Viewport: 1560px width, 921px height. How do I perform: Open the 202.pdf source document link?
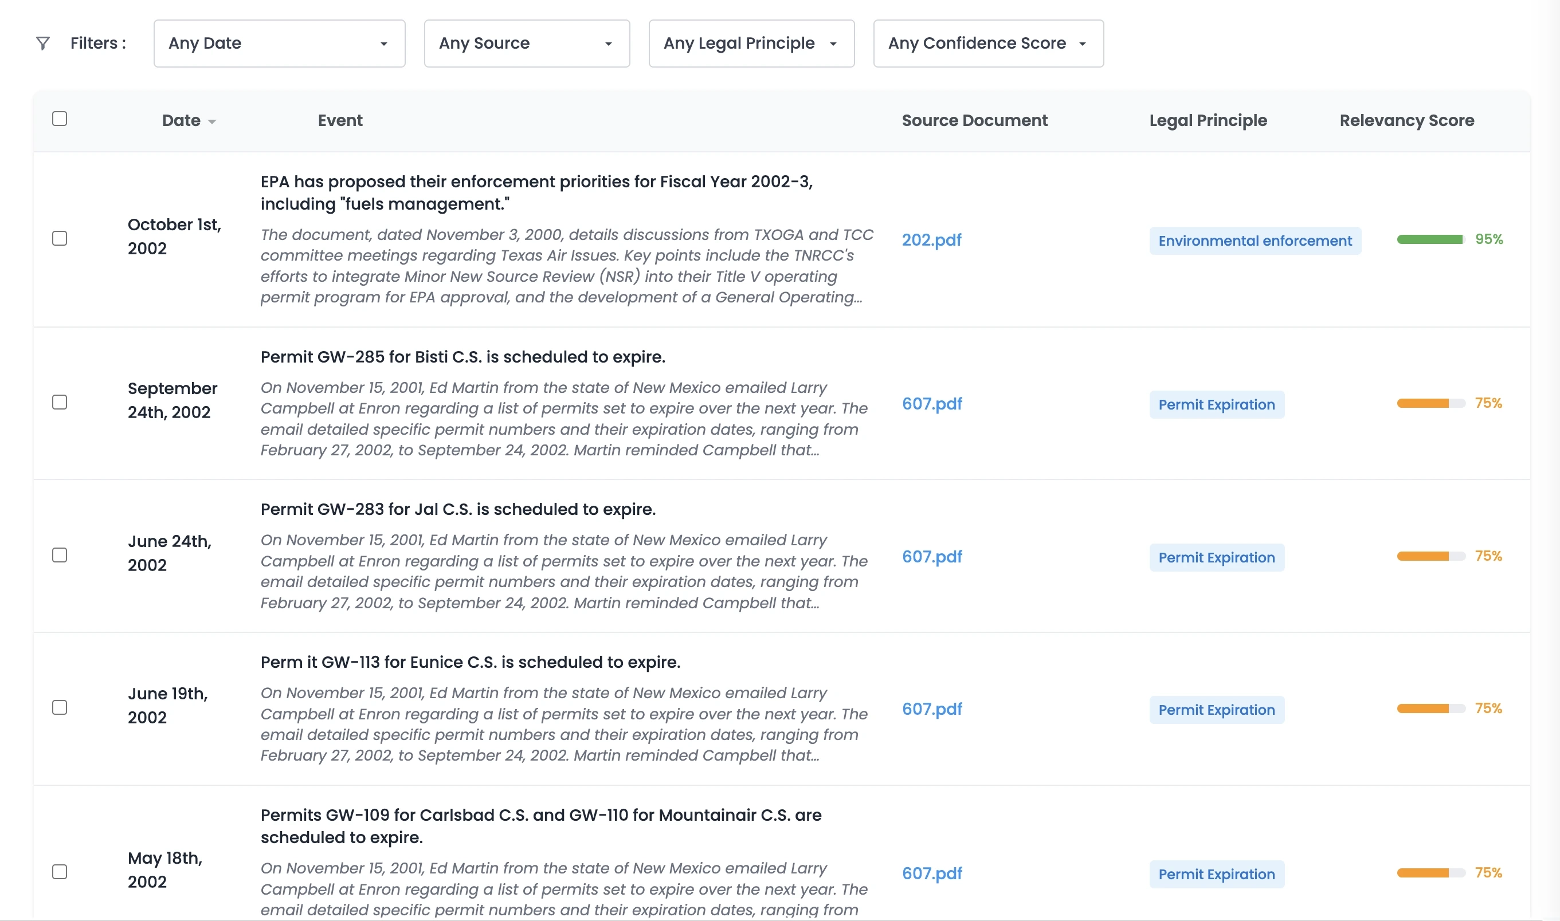[931, 239]
